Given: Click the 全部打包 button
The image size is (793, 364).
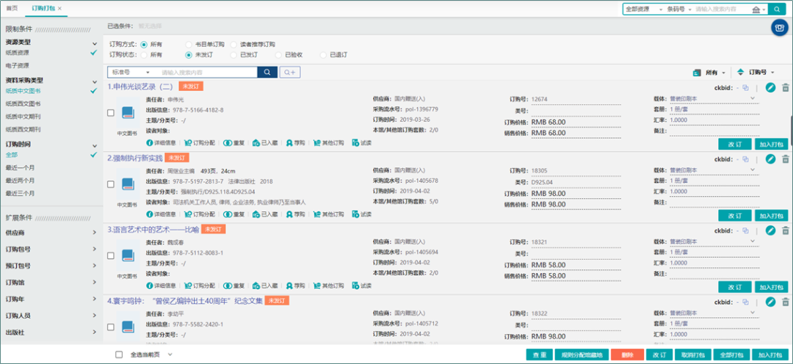Looking at the screenshot, I should pyautogui.click(x=731, y=355).
